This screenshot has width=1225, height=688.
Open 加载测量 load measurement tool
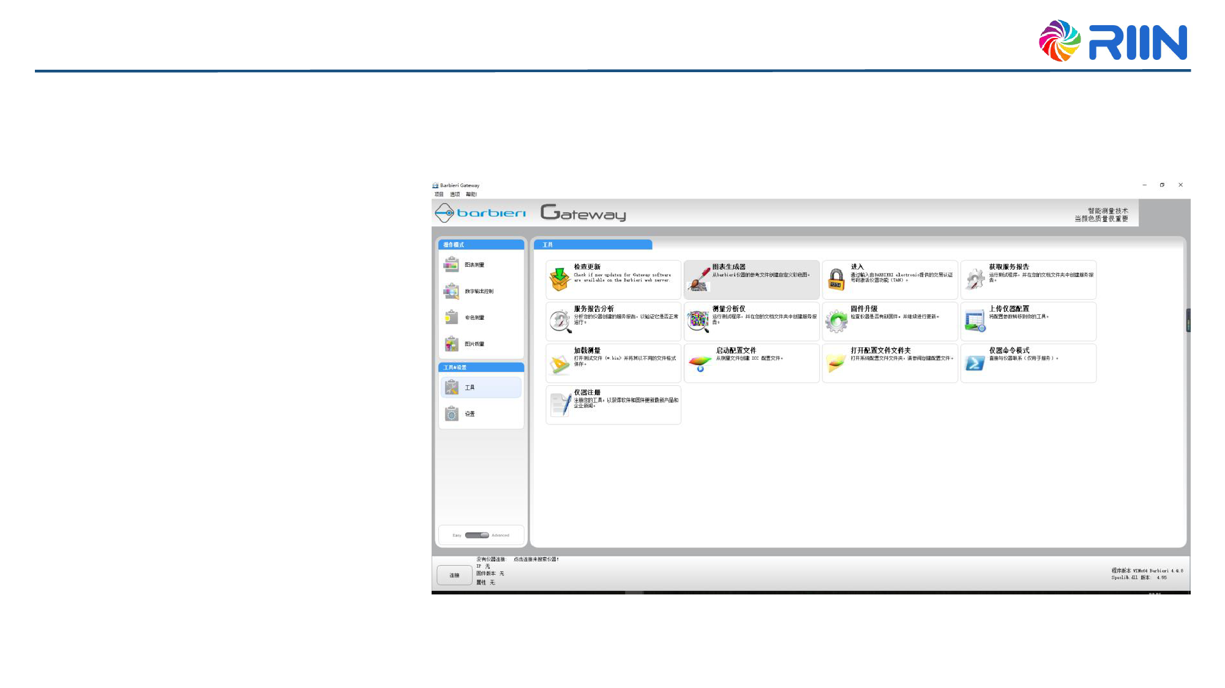(560, 363)
